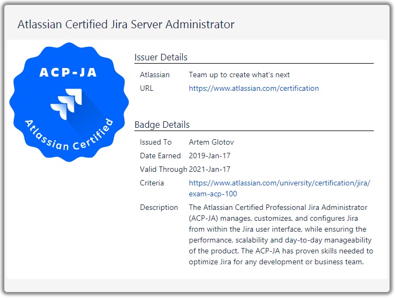Click the recipient name 'Artem Glotov'
Image resolution: width=395 pixels, height=298 pixels.
[211, 142]
